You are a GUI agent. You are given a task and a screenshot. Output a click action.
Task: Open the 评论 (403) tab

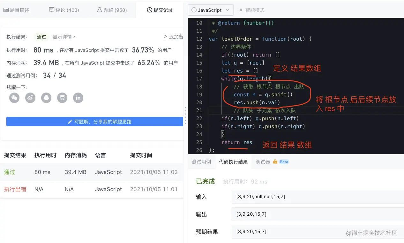pos(64,10)
